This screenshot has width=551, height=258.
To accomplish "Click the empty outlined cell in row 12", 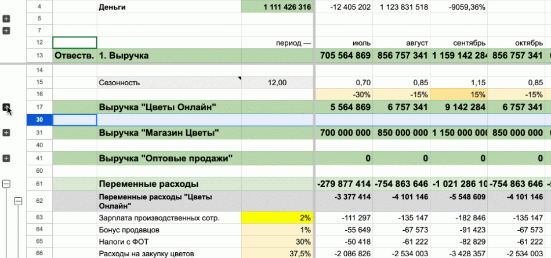I will (75, 43).
